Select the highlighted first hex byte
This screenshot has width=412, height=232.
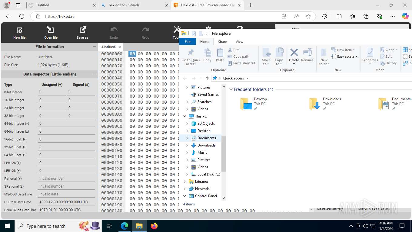[132, 54]
